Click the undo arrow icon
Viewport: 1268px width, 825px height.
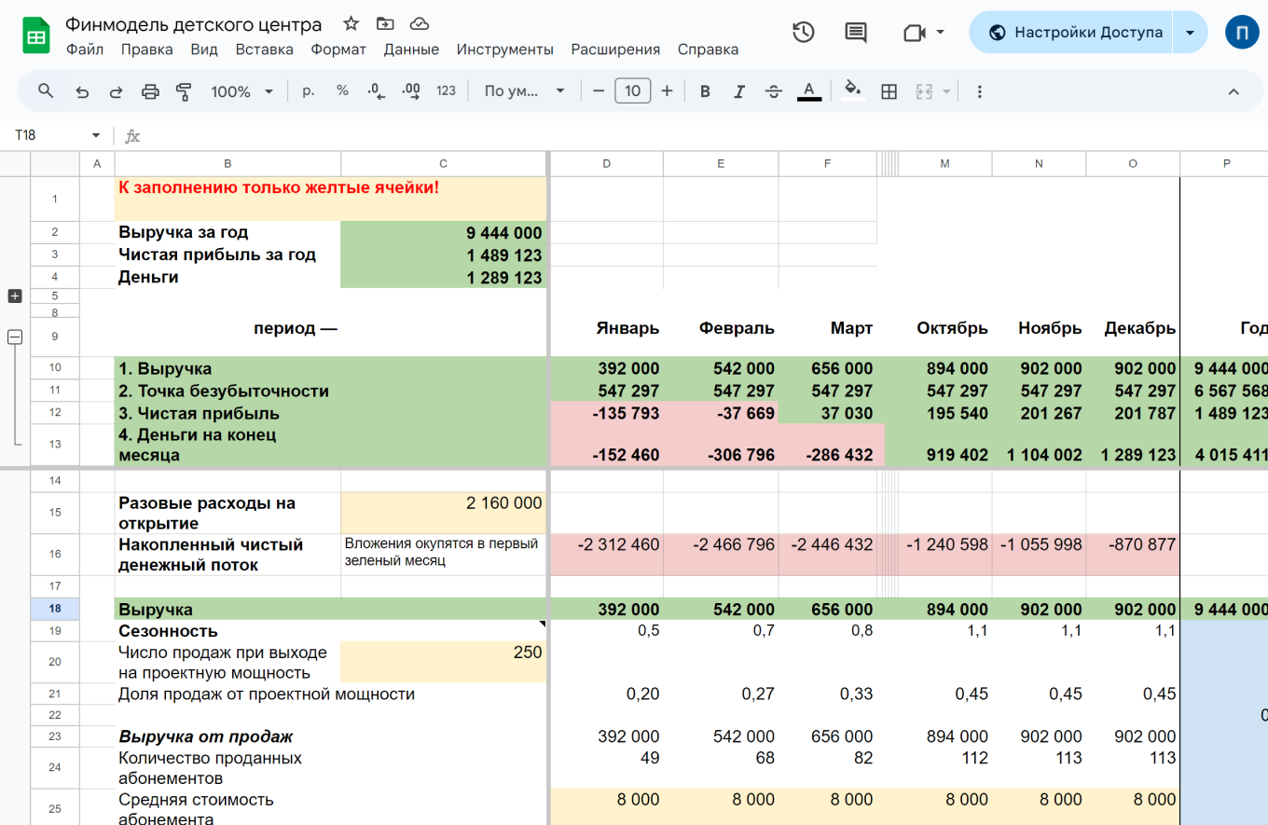tap(82, 91)
